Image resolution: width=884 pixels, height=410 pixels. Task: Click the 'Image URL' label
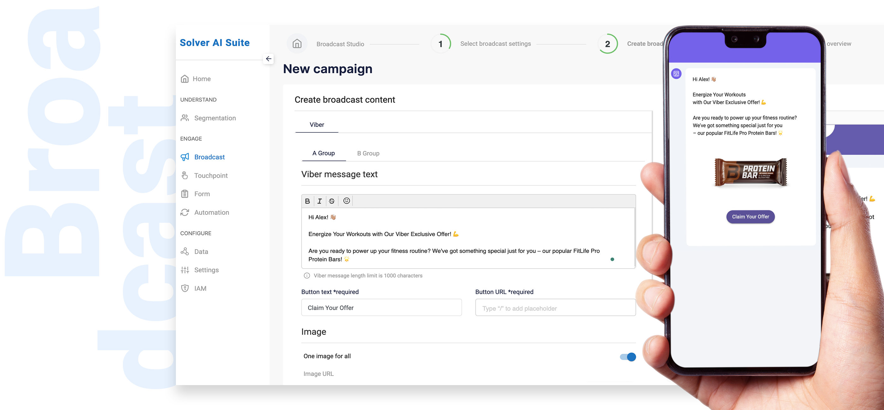coord(318,374)
